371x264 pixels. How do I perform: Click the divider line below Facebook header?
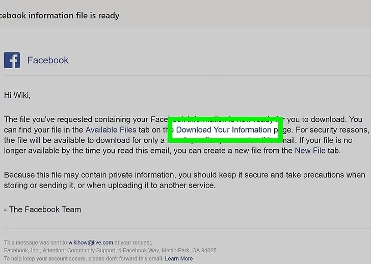point(188,76)
